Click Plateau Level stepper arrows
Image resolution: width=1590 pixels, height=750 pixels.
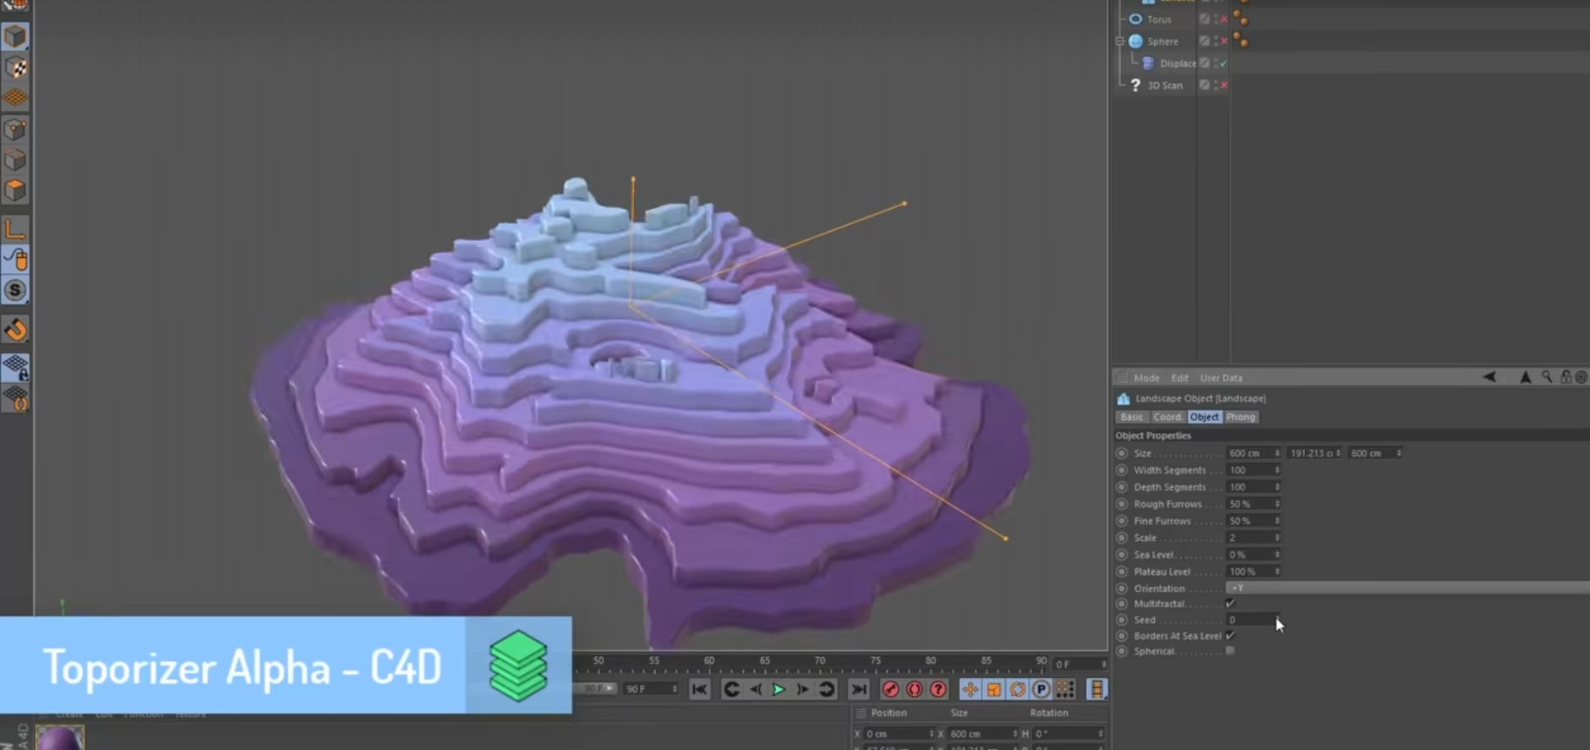pyautogui.click(x=1277, y=572)
